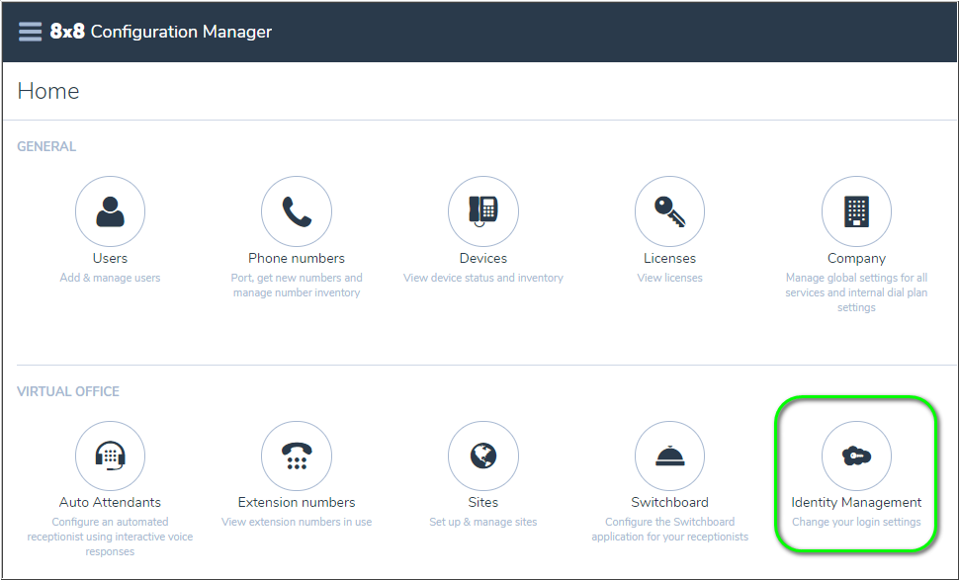Select the Devices desk phone icon

482,211
